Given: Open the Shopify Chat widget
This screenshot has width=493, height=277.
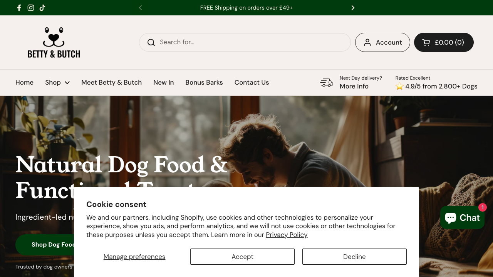Looking at the screenshot, I should coord(462,218).
